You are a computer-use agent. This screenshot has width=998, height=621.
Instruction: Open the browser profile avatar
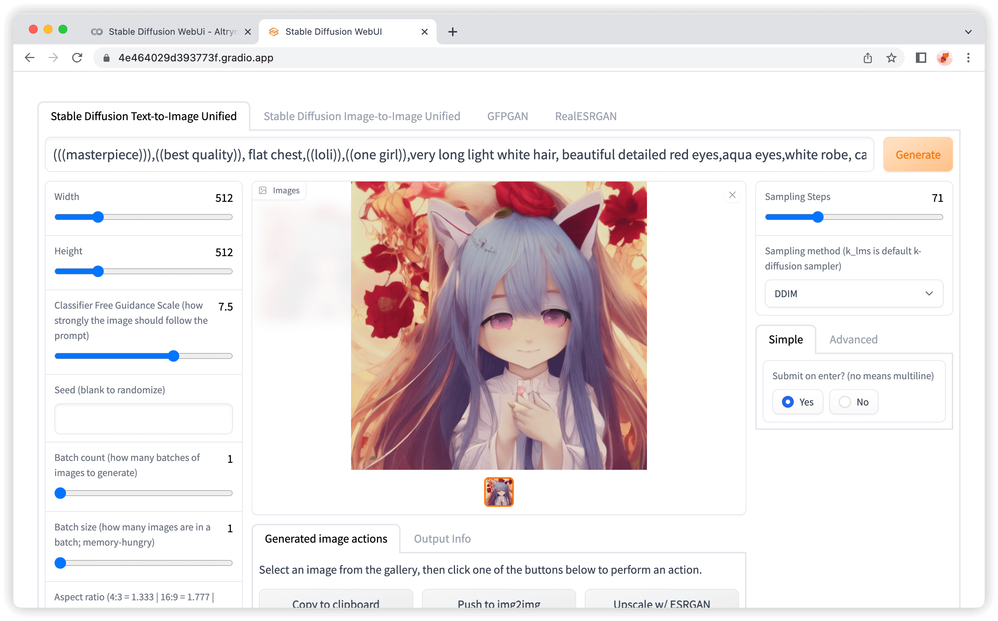click(x=945, y=58)
